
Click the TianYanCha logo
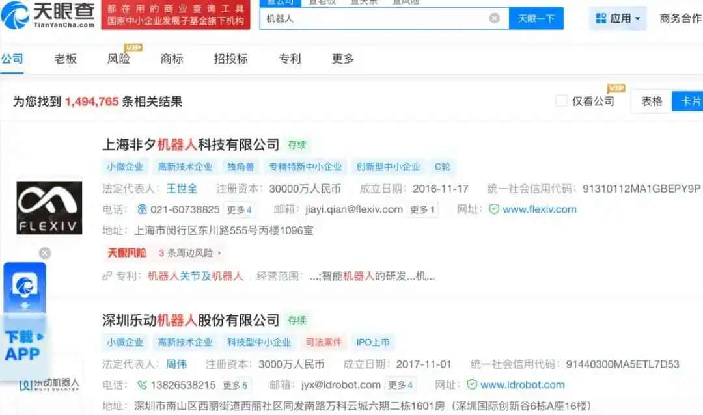tap(48, 15)
